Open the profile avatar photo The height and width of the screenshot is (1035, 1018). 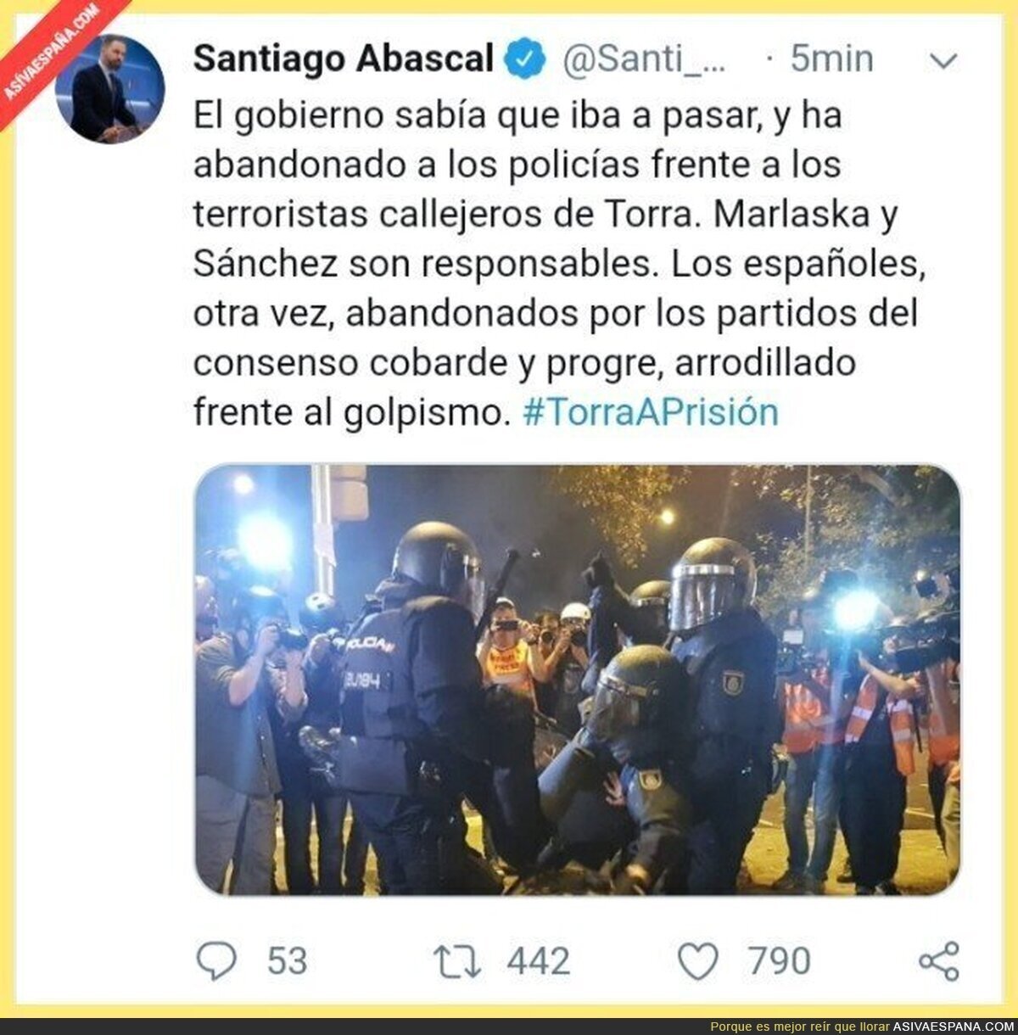[x=109, y=88]
